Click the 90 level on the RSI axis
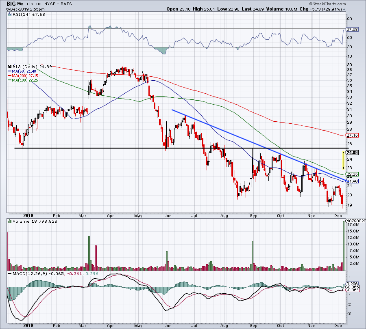366x329 pixels. pyautogui.click(x=350, y=19)
